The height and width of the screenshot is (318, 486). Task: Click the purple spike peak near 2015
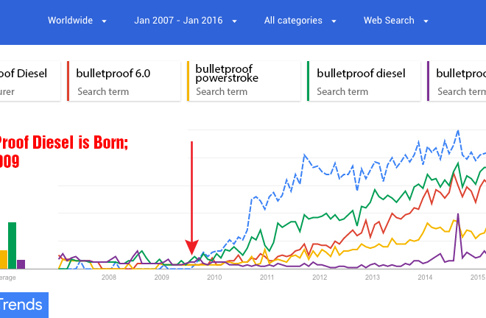pos(458,215)
